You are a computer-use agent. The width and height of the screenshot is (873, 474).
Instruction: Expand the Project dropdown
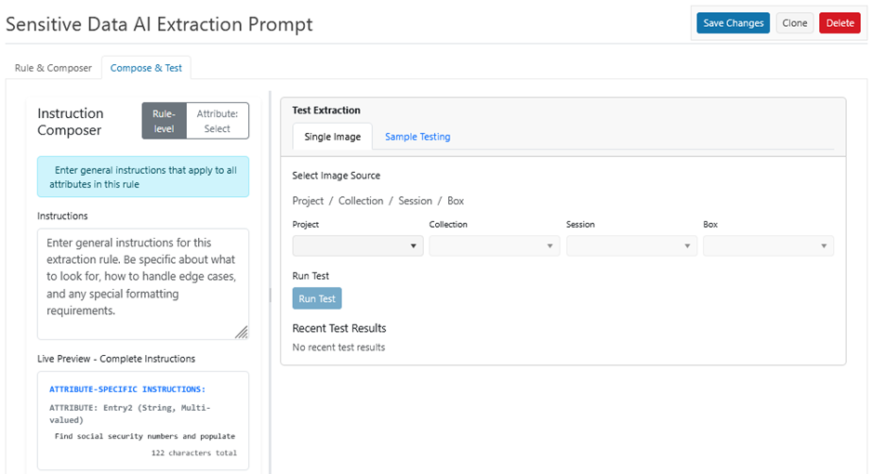(358, 246)
